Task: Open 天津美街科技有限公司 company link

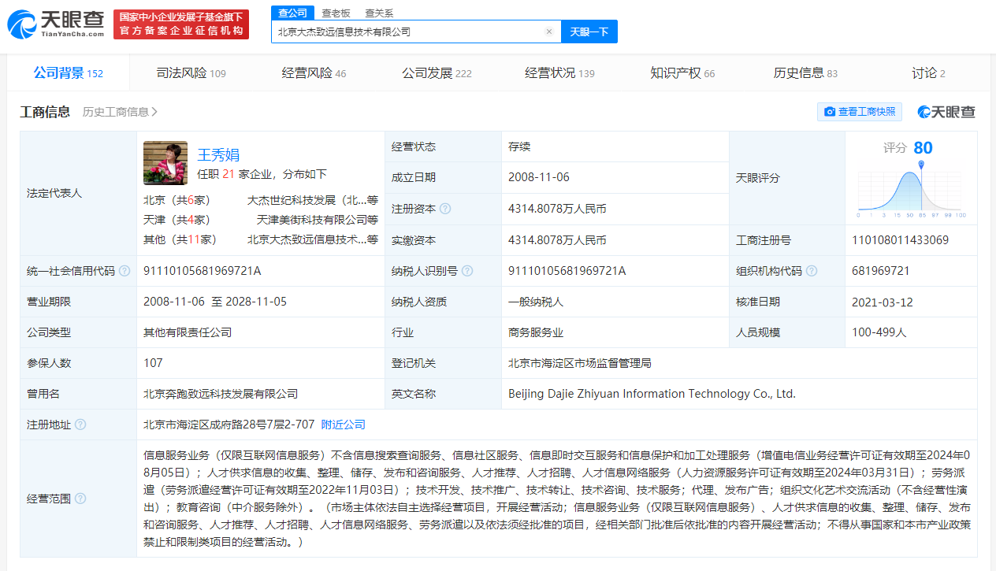Action: point(317,220)
